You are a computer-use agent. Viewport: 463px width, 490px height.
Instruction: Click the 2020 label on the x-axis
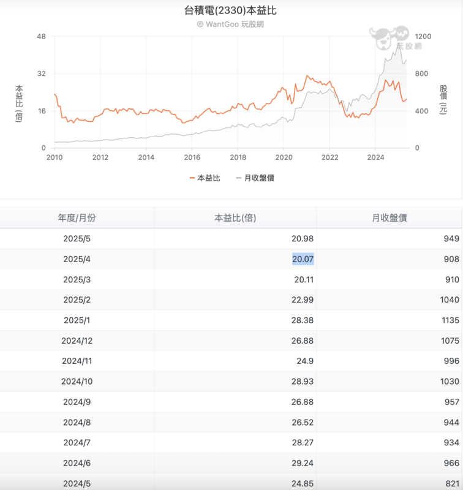(x=284, y=157)
